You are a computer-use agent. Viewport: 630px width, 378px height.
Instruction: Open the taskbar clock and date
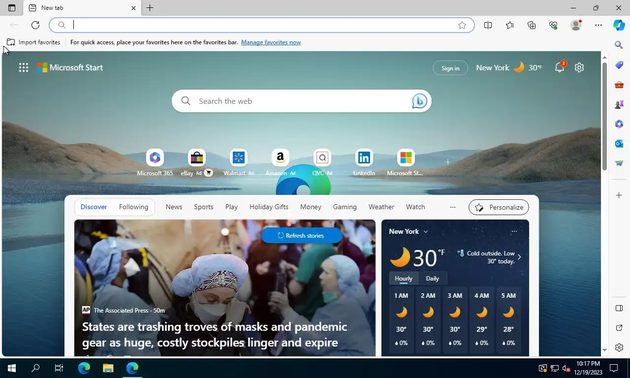coord(589,368)
